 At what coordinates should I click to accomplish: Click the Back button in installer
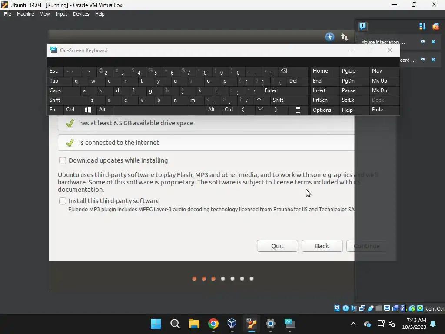pyautogui.click(x=322, y=246)
